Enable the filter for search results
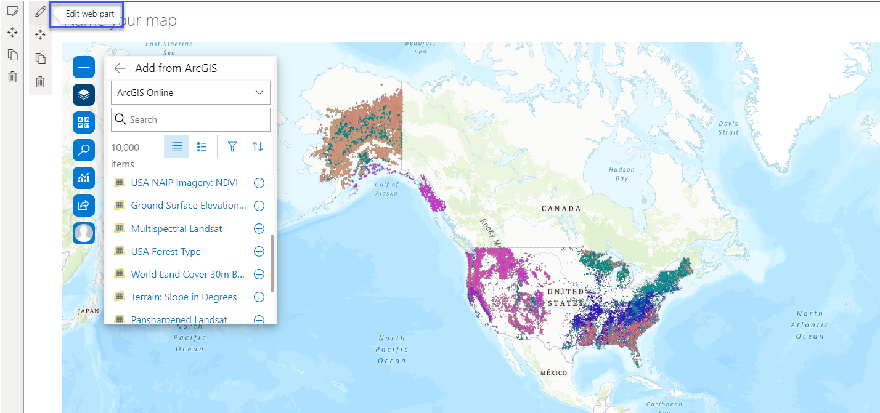Viewport: 880px width, 413px height. click(232, 146)
